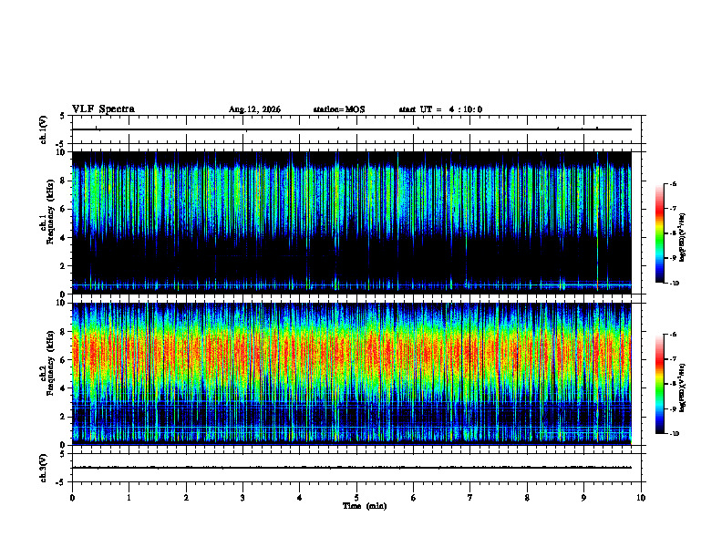Click the "station=MOS" header text
The height and width of the screenshot is (558, 722).
(339, 109)
